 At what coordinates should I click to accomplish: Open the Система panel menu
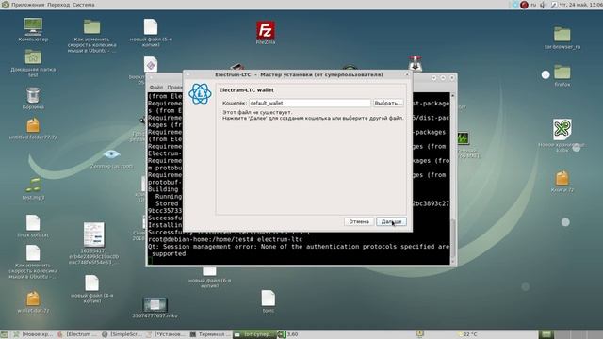(83, 5)
